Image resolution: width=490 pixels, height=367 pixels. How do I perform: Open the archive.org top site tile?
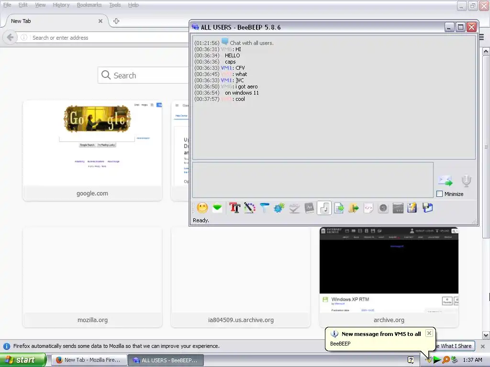tap(389, 278)
